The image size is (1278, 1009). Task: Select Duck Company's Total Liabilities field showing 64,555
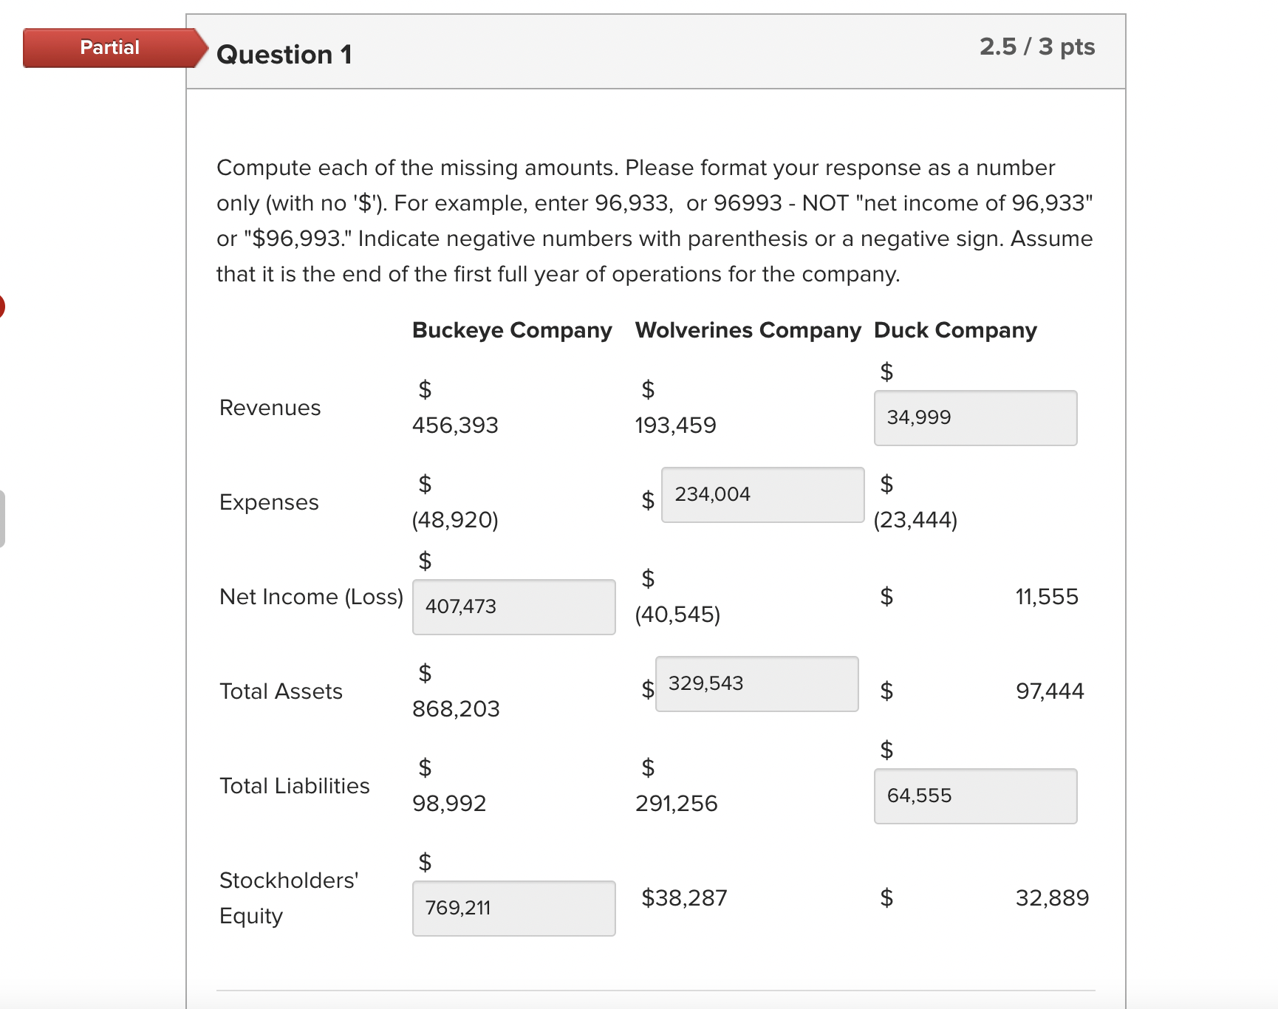coord(975,796)
